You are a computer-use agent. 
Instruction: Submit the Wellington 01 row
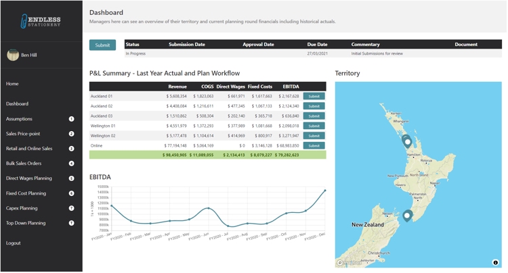314,126
